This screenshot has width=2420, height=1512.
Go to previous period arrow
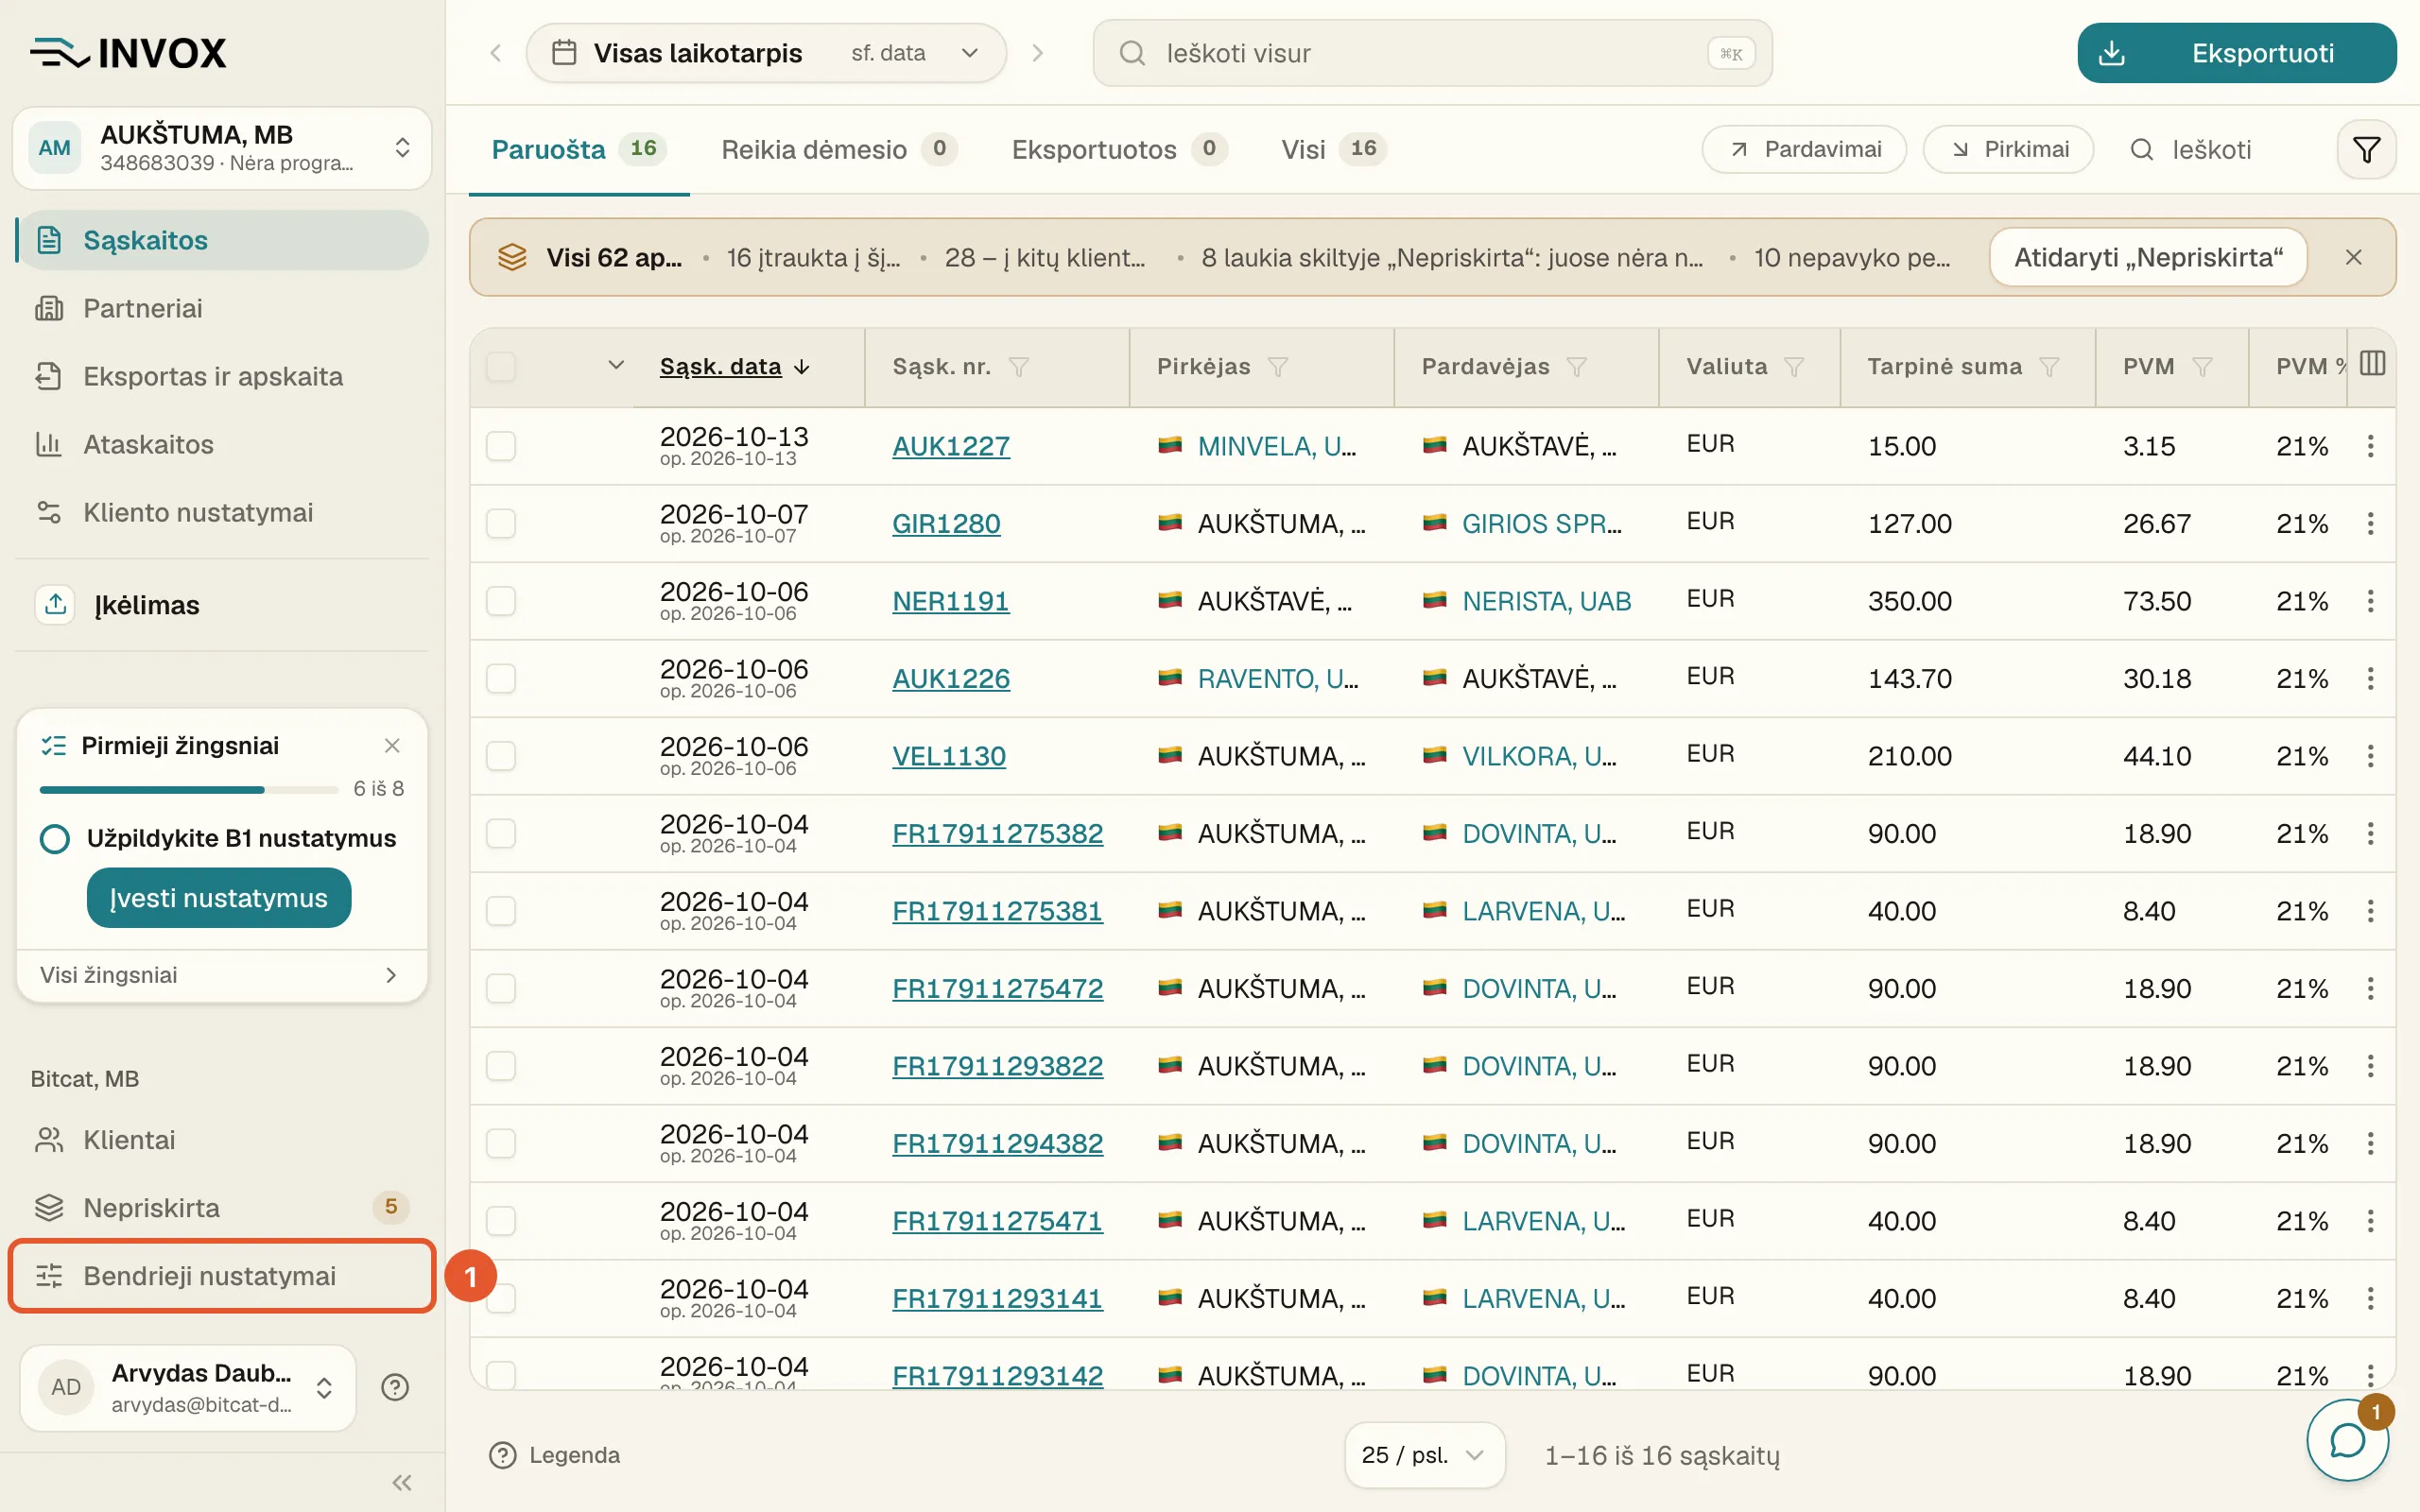pyautogui.click(x=496, y=53)
